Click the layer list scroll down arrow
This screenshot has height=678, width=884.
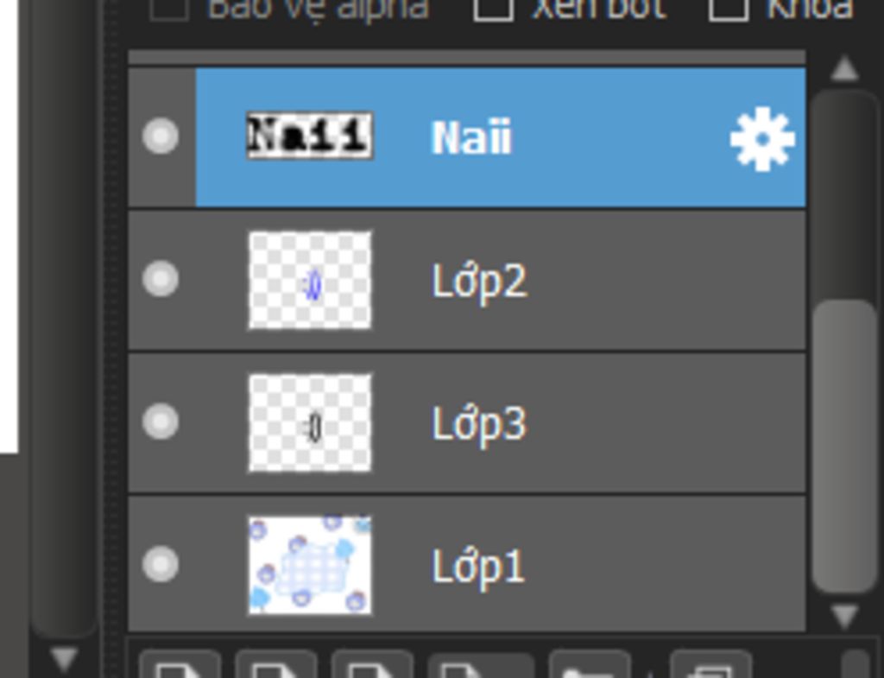point(844,616)
